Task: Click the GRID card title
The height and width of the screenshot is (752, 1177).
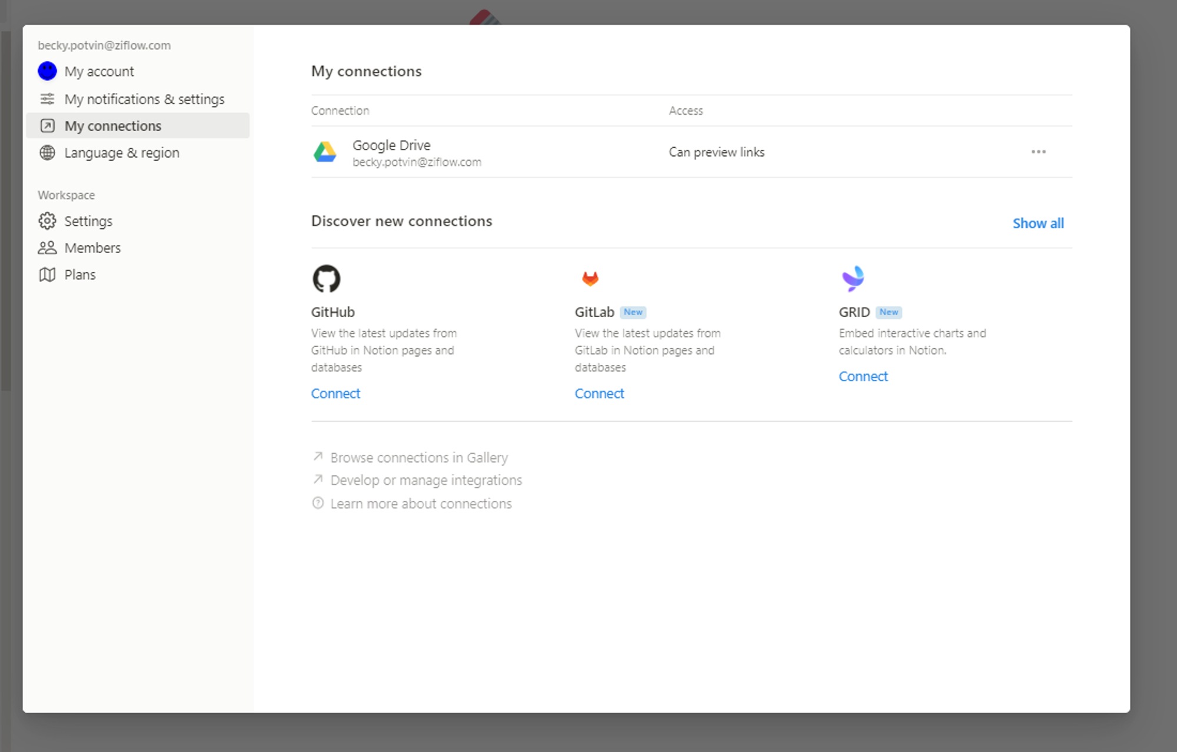Action: tap(854, 312)
